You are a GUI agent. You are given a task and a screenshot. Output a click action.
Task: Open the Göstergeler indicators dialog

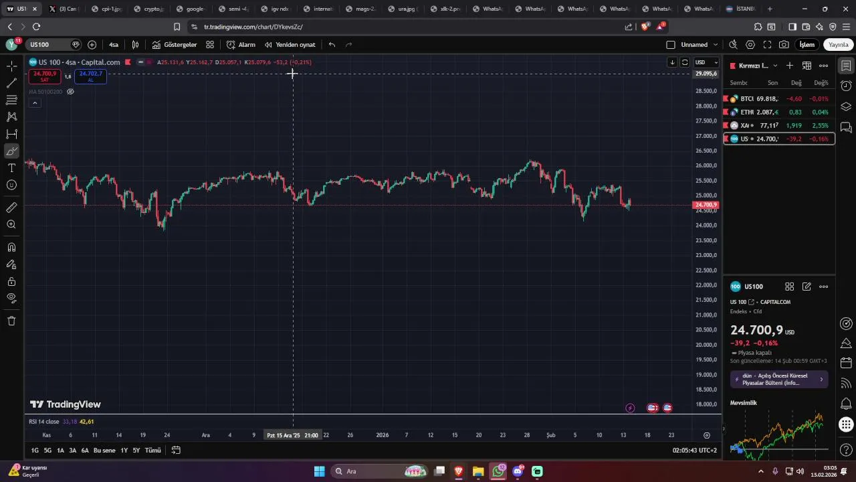(175, 45)
